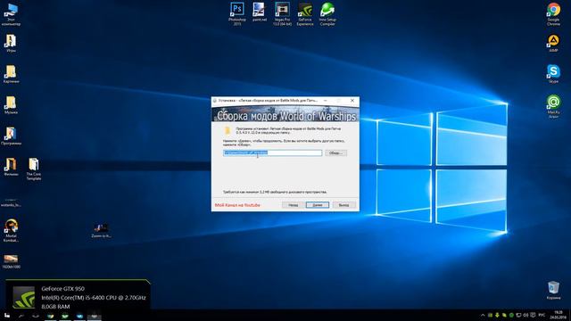
Task: Select the 'Программы' folder shortcut
Action: click(11, 136)
